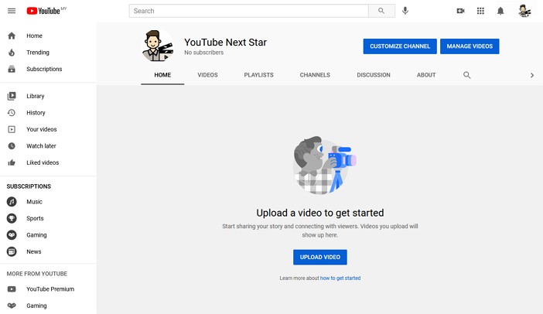The image size is (543, 314).
Task: Click the CUSTOMIZE CHANNEL button
Action: [x=400, y=46]
